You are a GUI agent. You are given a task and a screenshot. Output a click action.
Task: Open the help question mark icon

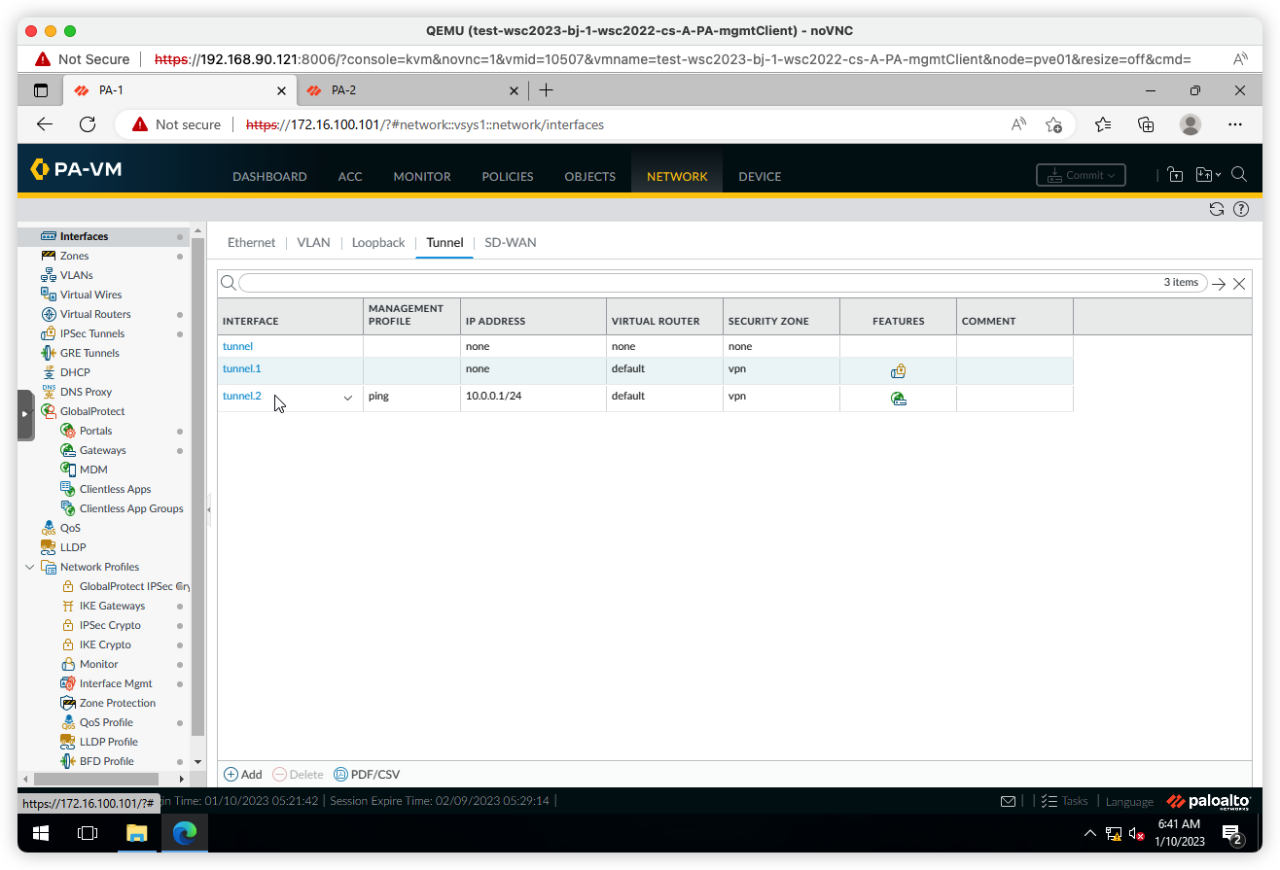click(x=1241, y=209)
